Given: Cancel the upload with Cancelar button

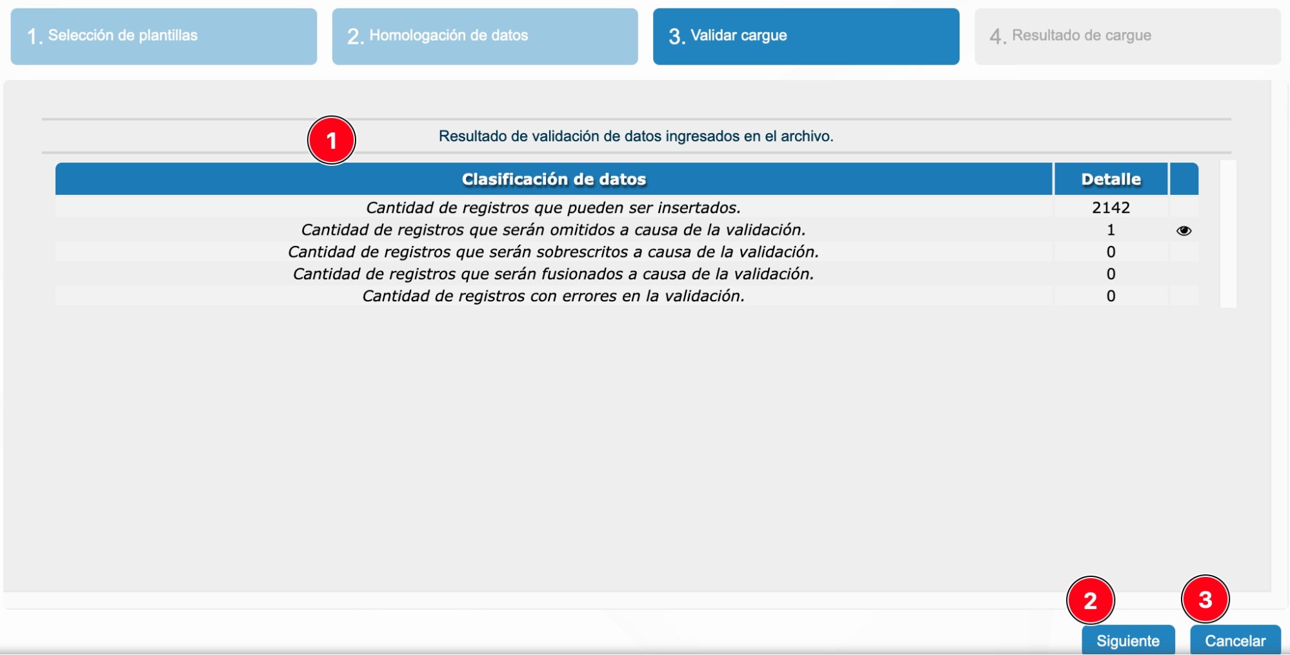Looking at the screenshot, I should [1235, 640].
